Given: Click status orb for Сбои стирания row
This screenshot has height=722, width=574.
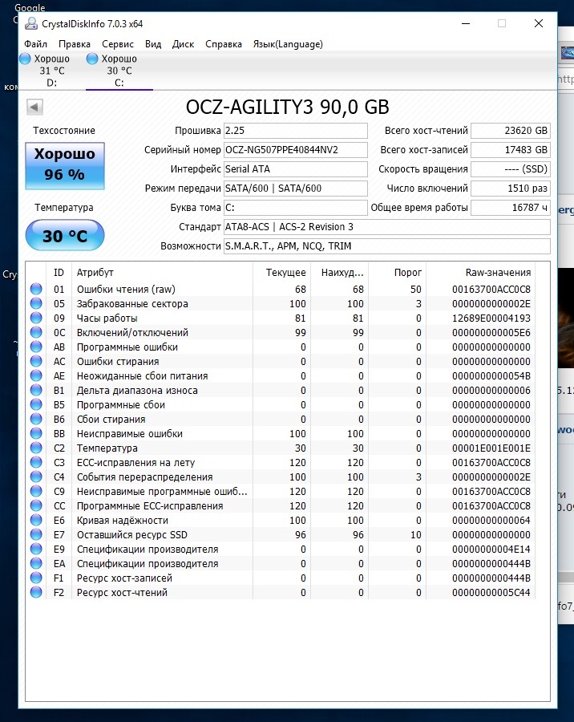Looking at the screenshot, I should click(36, 419).
